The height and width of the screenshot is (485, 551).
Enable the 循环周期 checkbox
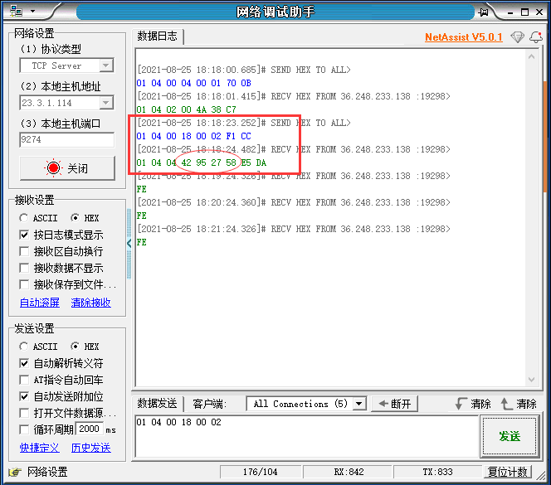tap(24, 429)
